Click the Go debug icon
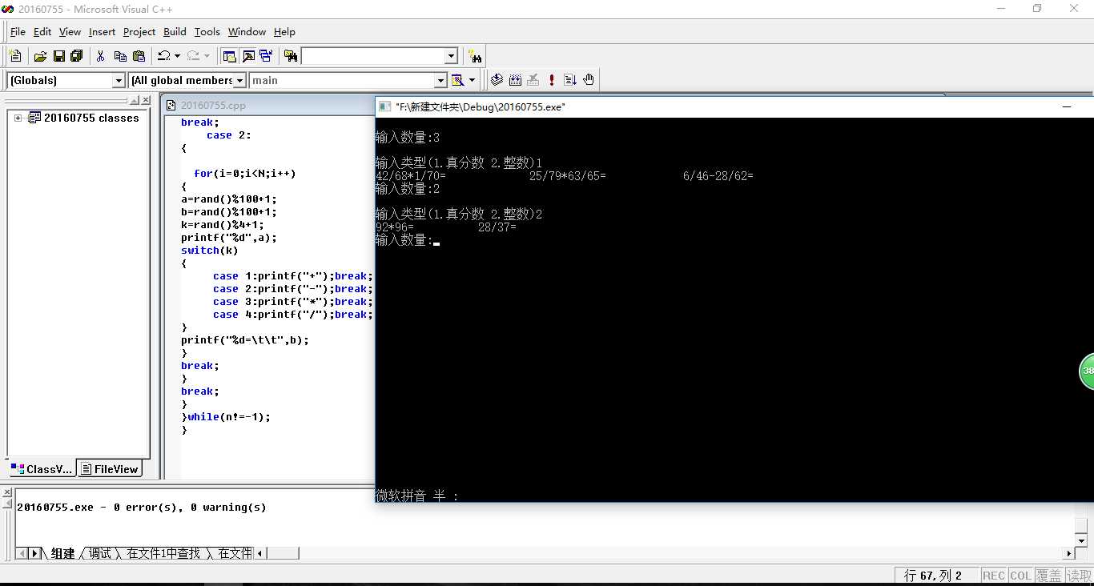Screen dimensions: 1094x586 pyautogui.click(x=570, y=80)
